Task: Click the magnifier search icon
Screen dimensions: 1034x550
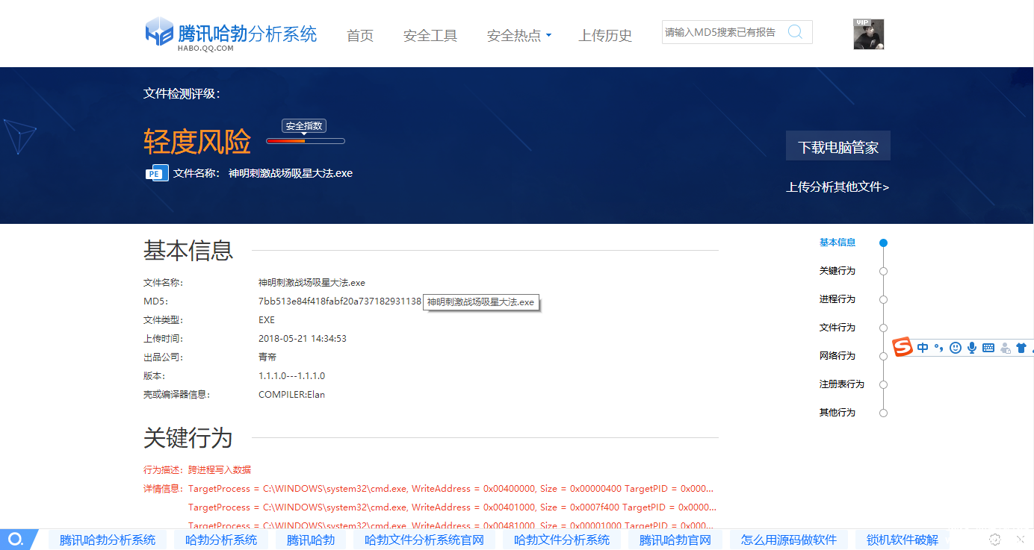Action: click(x=796, y=32)
